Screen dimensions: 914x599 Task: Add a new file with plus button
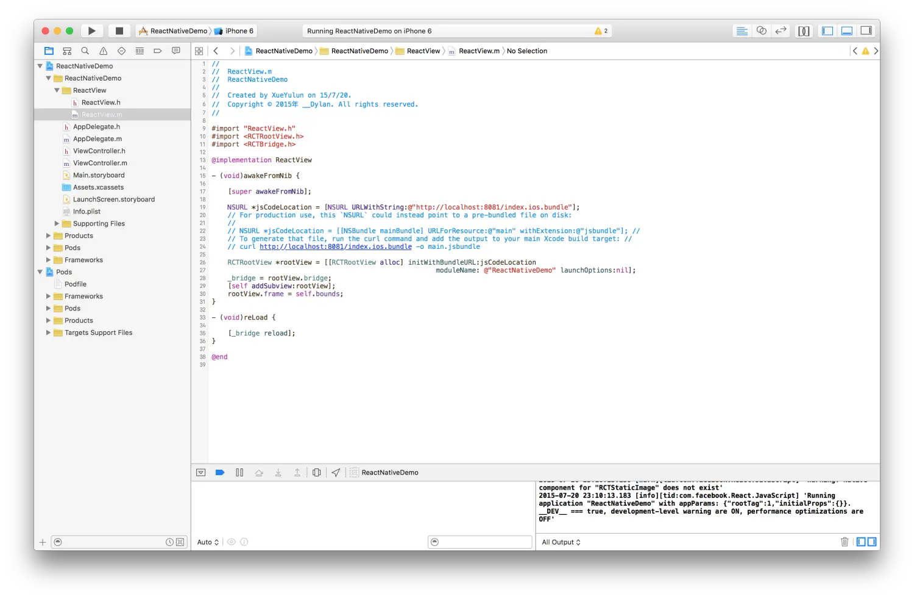click(43, 542)
